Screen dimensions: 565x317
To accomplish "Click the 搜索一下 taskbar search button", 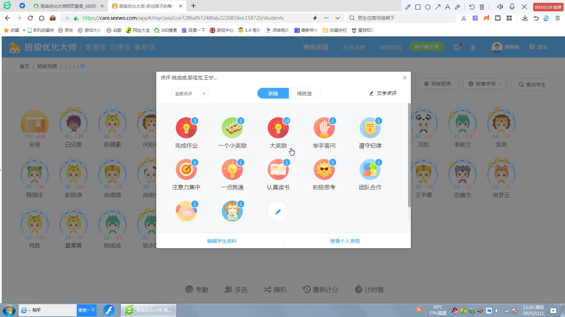I will [87, 310].
